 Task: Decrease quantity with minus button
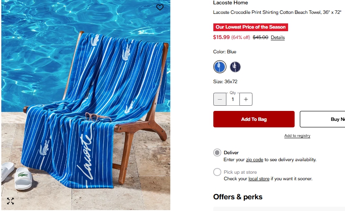tap(219, 99)
